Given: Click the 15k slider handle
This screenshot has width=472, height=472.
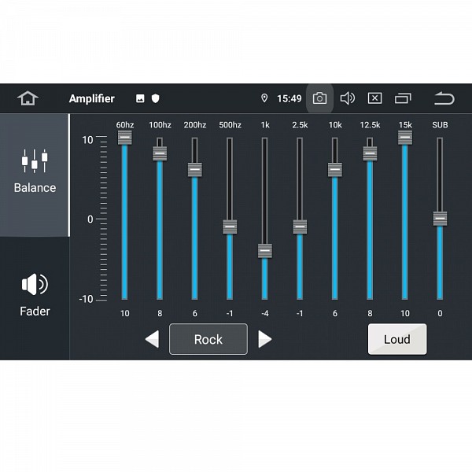Looking at the screenshot, I should 404,138.
